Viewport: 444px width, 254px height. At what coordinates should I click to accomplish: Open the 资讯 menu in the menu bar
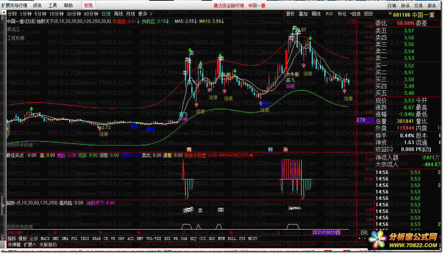click(37, 5)
